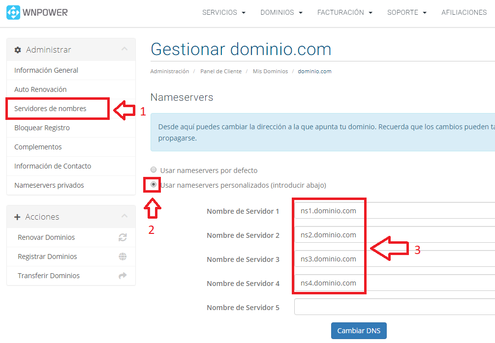Click the refresh icon next to Renovar Dominios
The height and width of the screenshot is (343, 495).
point(123,237)
